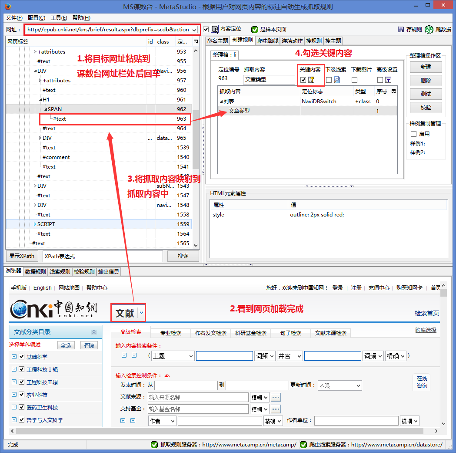The image size is (456, 453).
Task: Uncheck the 关键内容 checkbox
Action: click(x=303, y=80)
